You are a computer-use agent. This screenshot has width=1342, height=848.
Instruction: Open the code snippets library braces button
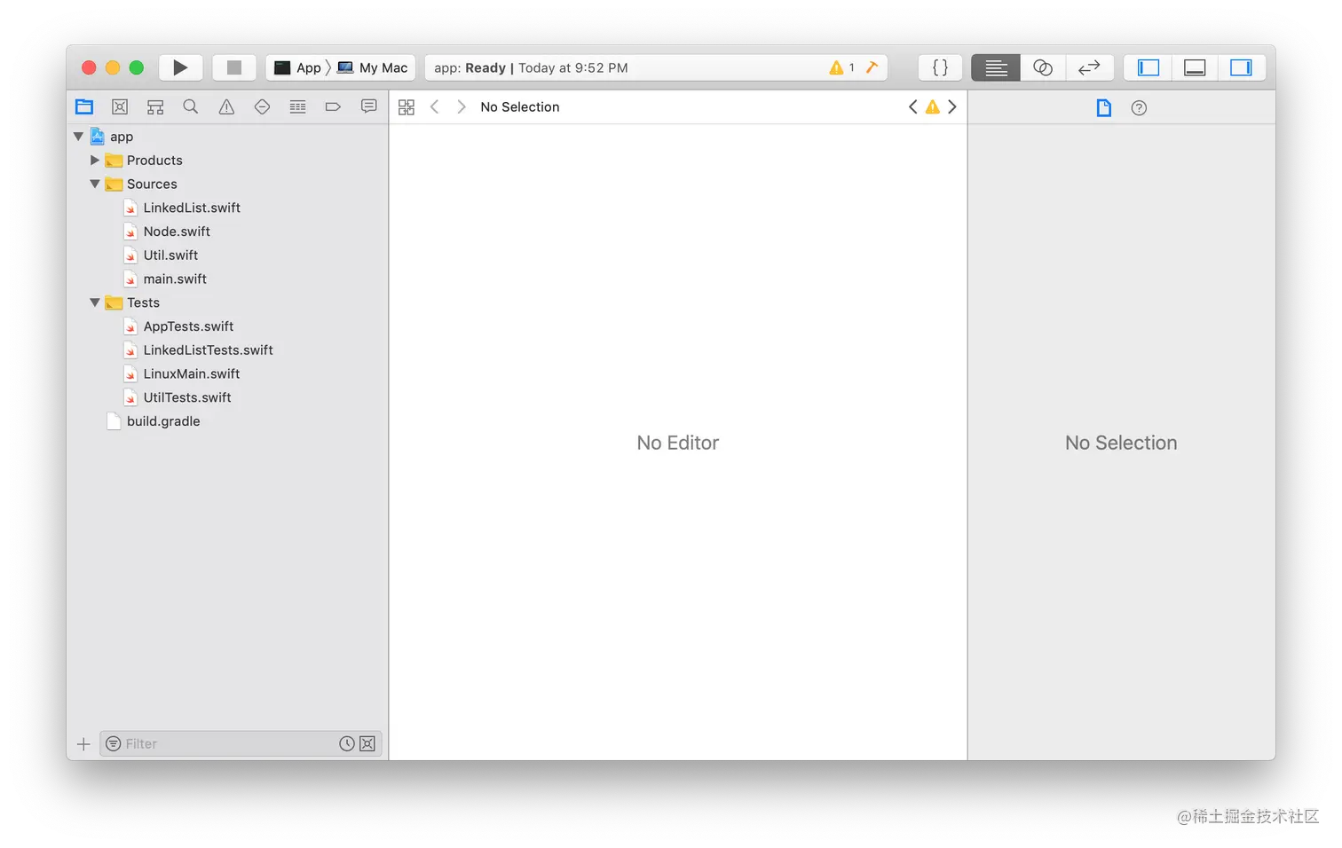point(940,67)
